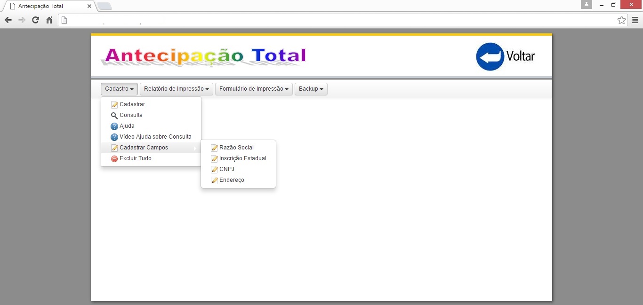Click the magnifier icon beside Consulta

(x=114, y=116)
